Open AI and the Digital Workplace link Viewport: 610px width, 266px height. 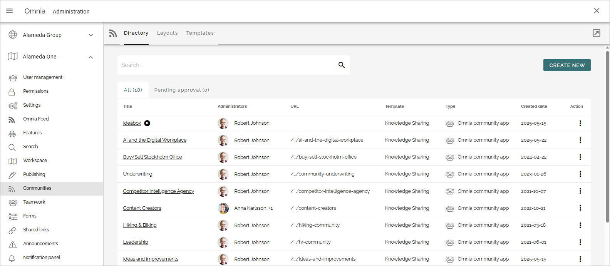(155, 140)
